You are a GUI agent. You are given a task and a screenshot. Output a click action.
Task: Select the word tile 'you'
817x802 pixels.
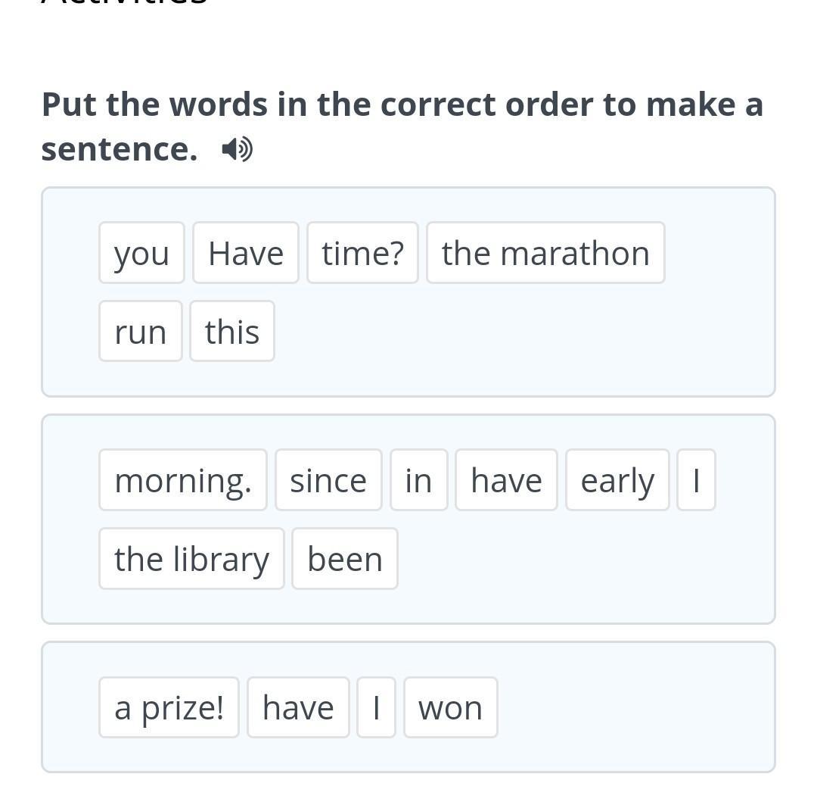pyautogui.click(x=141, y=253)
